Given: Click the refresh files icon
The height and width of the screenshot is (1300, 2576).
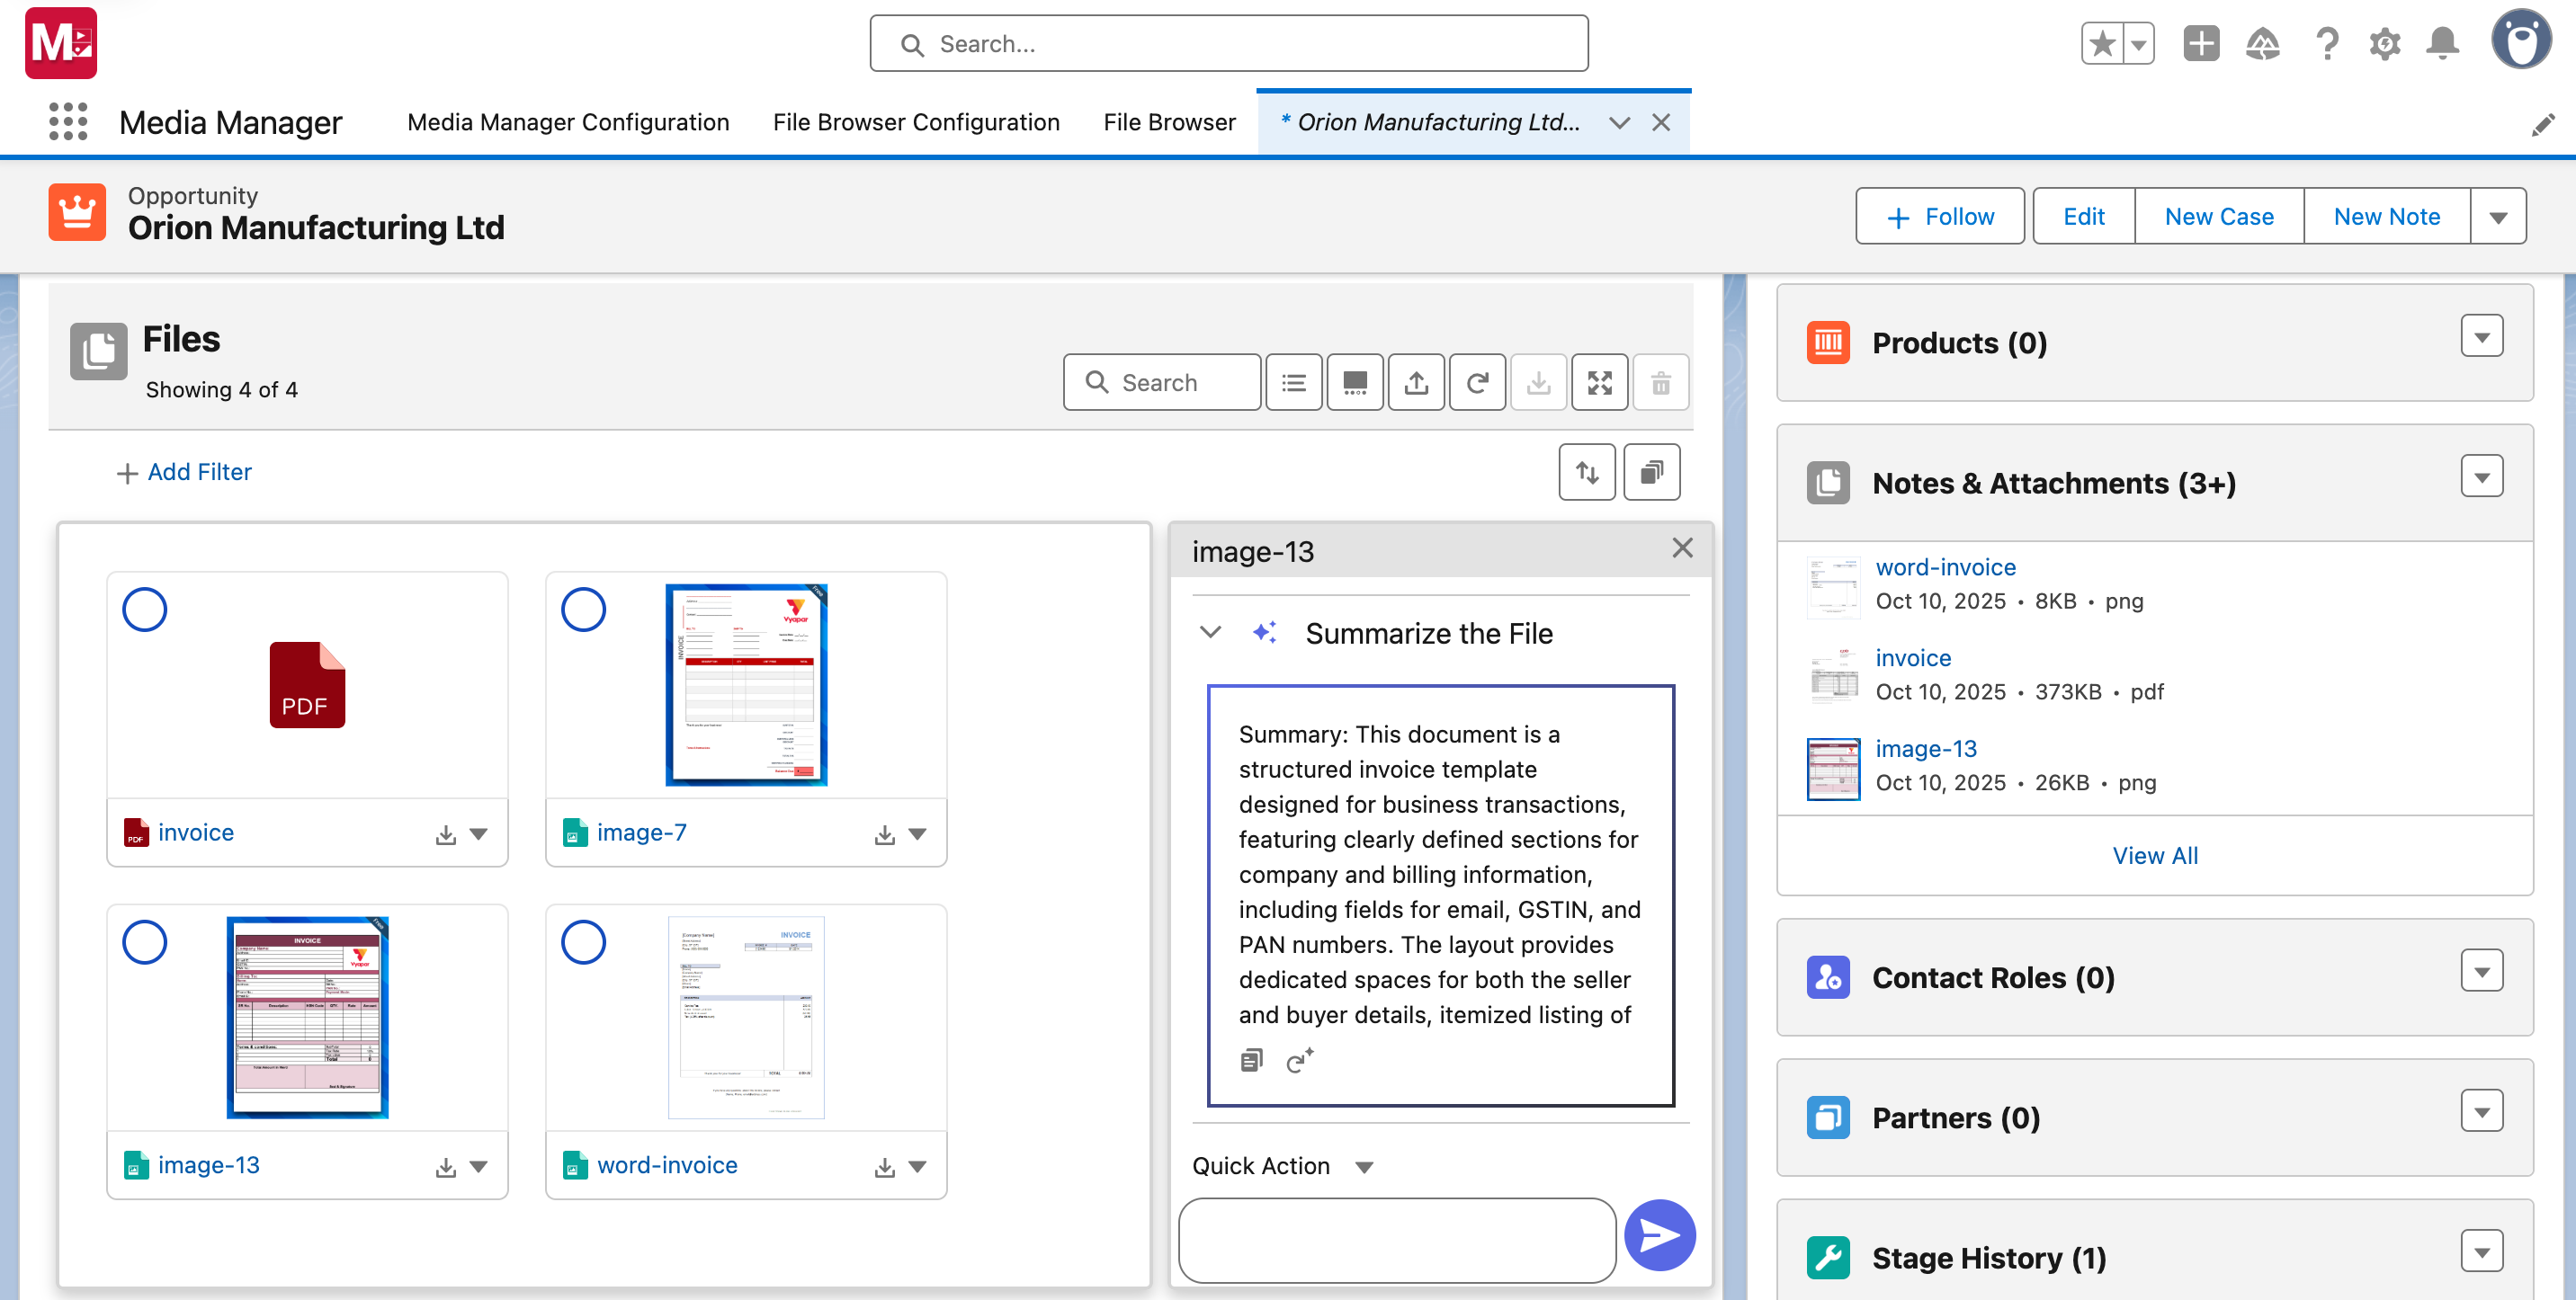Looking at the screenshot, I should [x=1476, y=383].
